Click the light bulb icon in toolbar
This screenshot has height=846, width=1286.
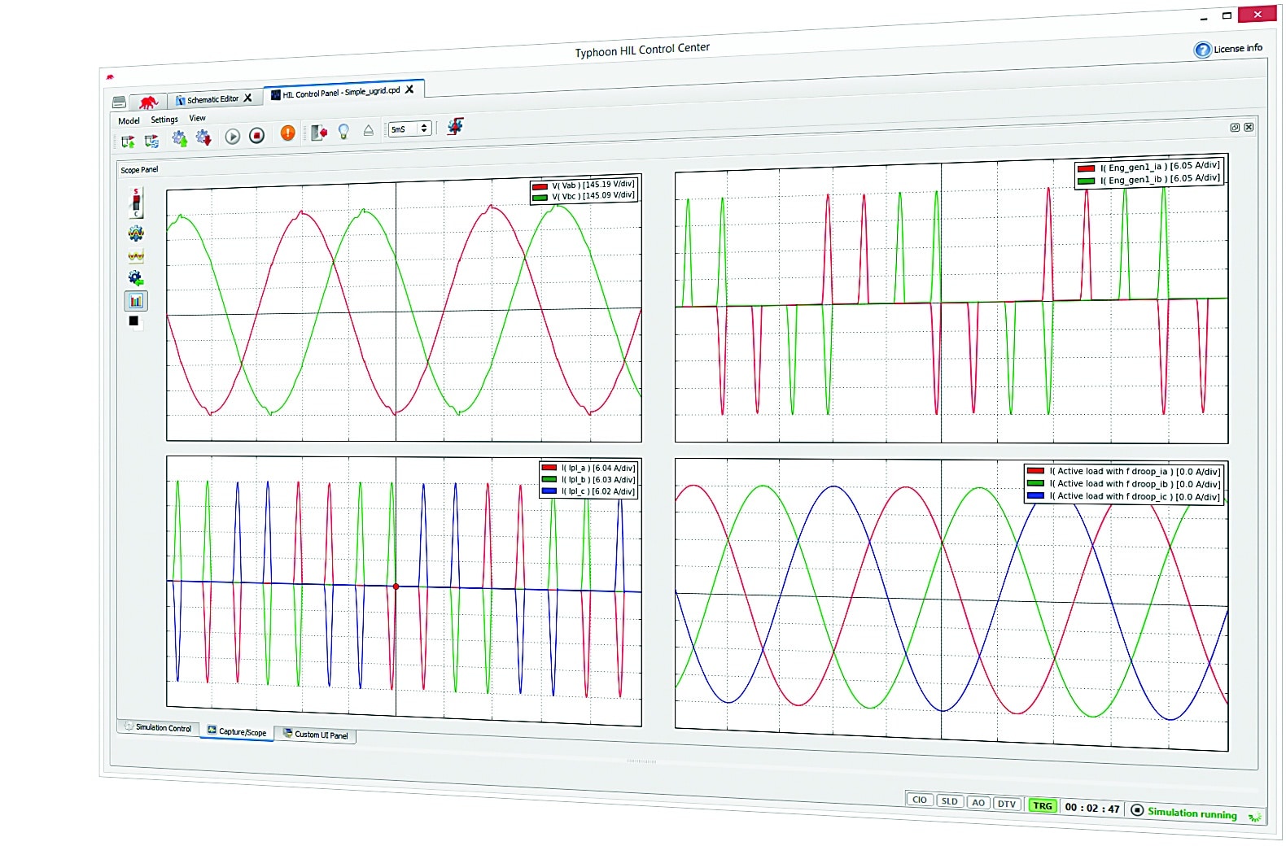(343, 131)
